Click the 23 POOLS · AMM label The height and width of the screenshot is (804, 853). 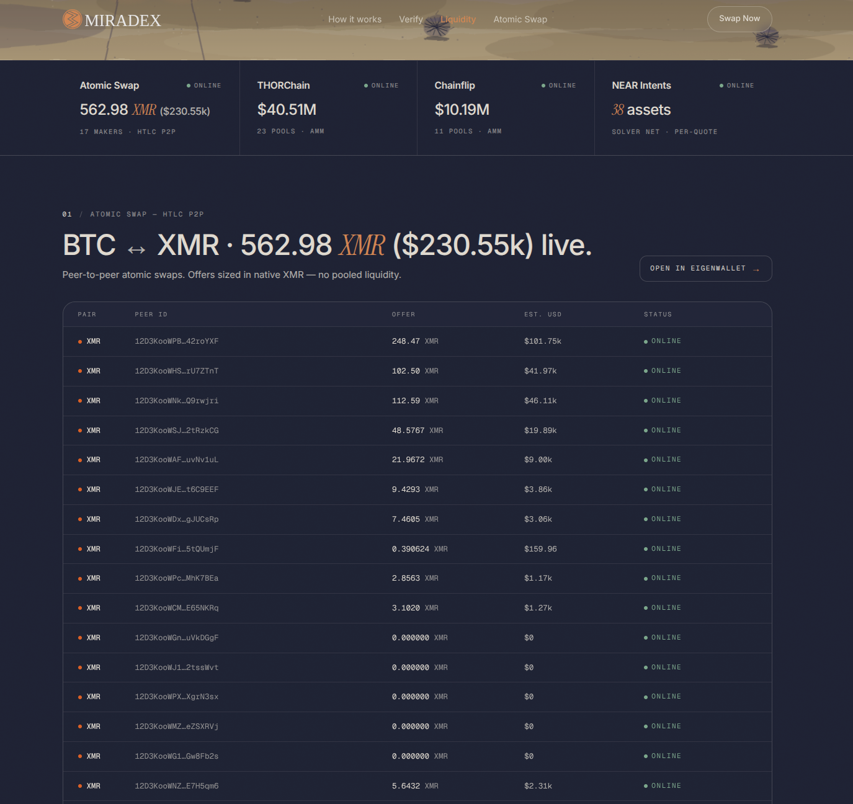291,131
